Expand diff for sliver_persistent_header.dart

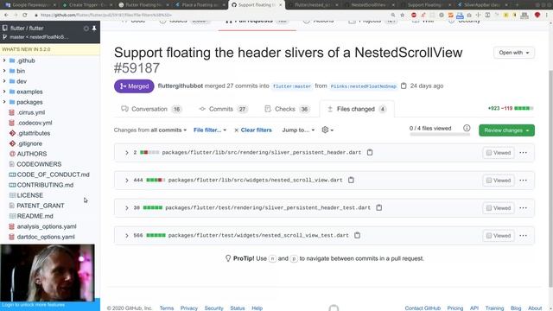(x=127, y=153)
